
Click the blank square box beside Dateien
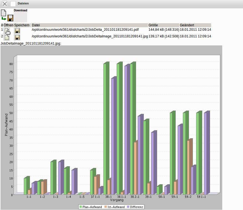pyautogui.click(x=13, y=4)
